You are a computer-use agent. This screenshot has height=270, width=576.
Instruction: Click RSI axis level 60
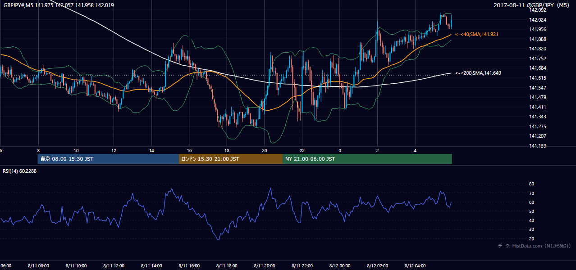(531, 202)
